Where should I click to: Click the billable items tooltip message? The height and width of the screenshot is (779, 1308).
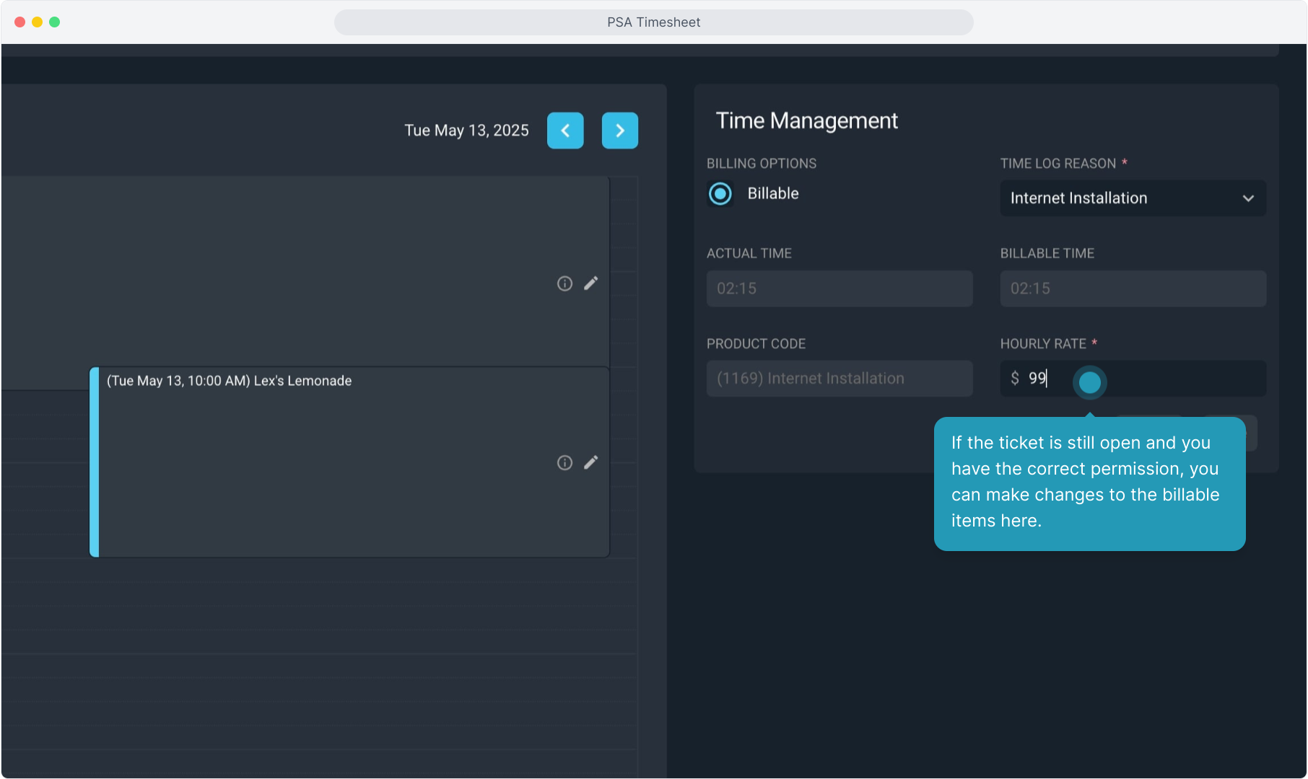1089,482
